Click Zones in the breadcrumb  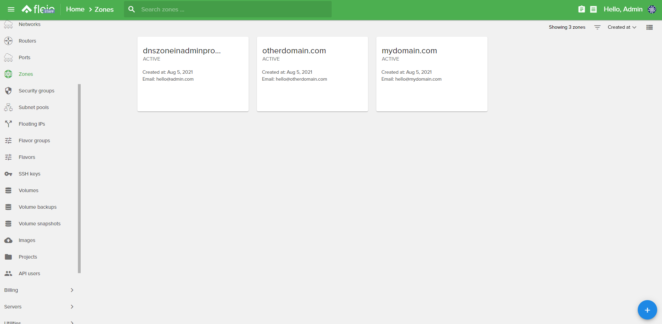click(x=104, y=9)
